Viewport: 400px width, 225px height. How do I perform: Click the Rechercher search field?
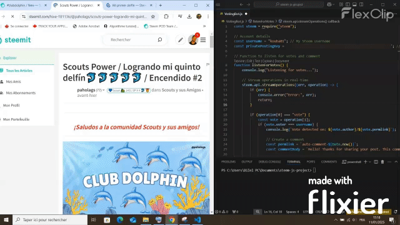click(132, 40)
